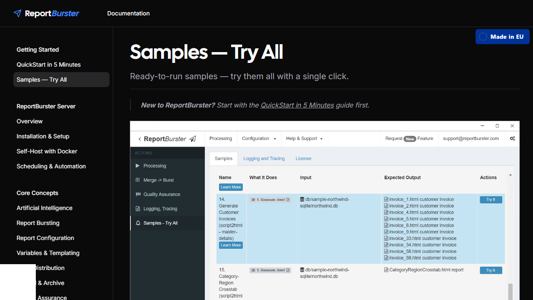Click Request New Feature in the app header
This screenshot has width=533, height=300.
[409, 139]
